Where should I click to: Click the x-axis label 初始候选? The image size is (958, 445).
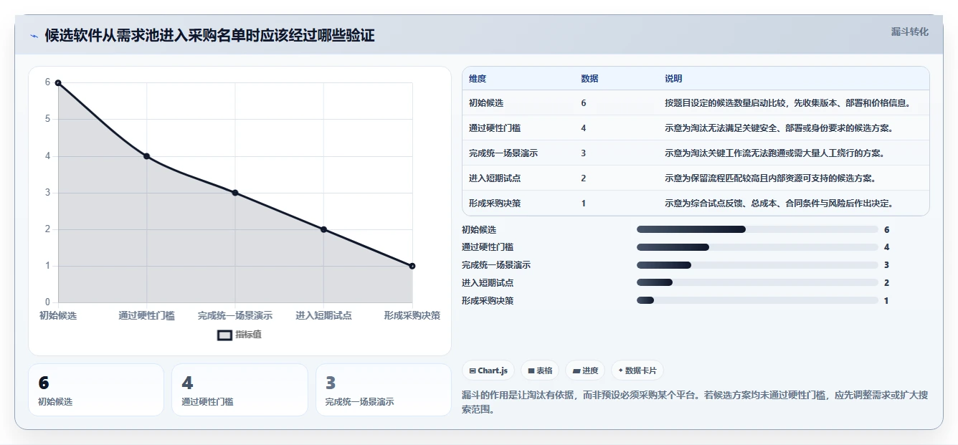click(x=58, y=315)
